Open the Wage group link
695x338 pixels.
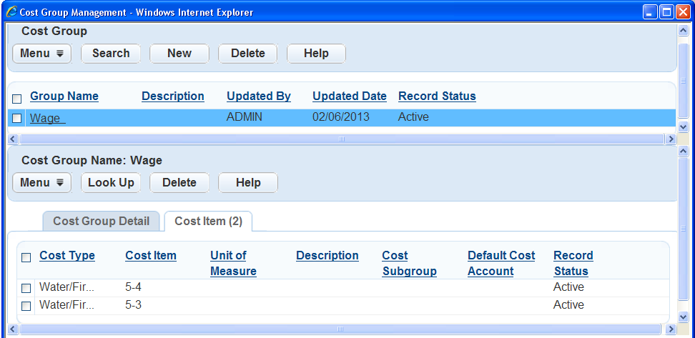click(x=46, y=118)
